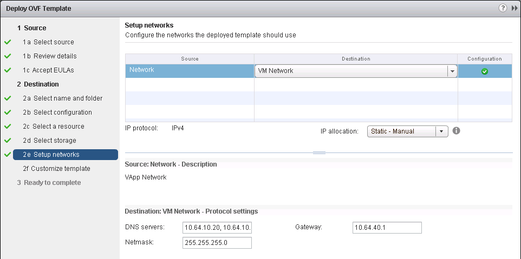Click the horizontal pane splitter handle
Viewport: 521px width, 259px height.
point(319,153)
